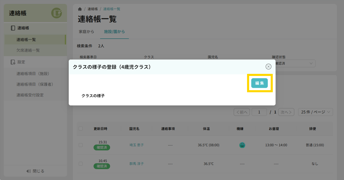Image resolution: width=344 pixels, height=180 pixels.
Task: Collapse sidebar with 閉じる button
Action: [35, 171]
